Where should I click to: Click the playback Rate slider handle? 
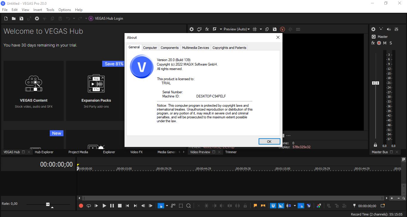click(48, 204)
